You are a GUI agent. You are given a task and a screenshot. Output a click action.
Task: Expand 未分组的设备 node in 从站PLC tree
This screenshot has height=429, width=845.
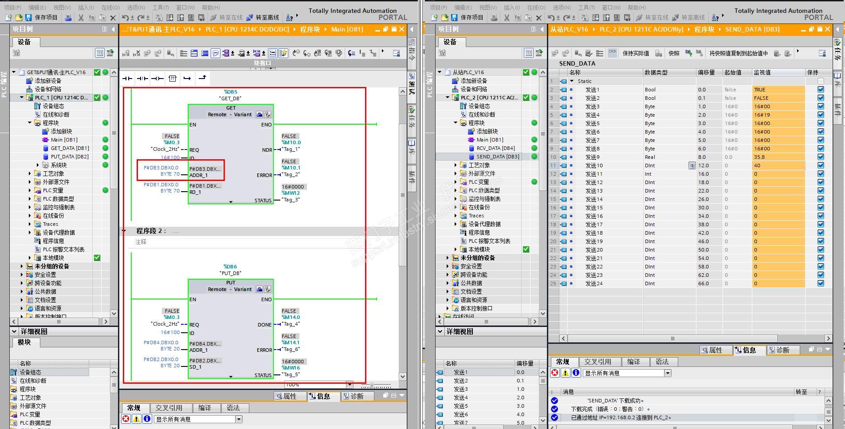[448, 258]
